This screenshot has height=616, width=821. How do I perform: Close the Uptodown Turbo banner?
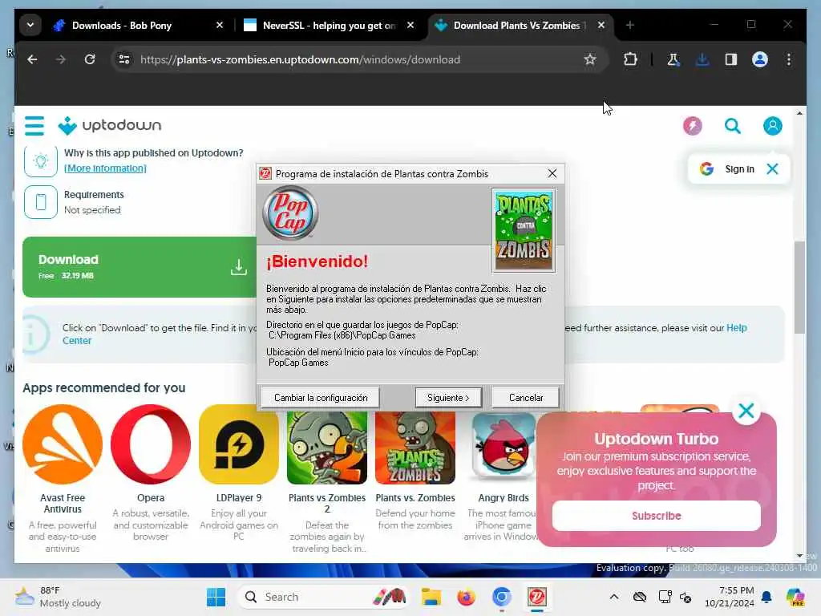tap(746, 411)
